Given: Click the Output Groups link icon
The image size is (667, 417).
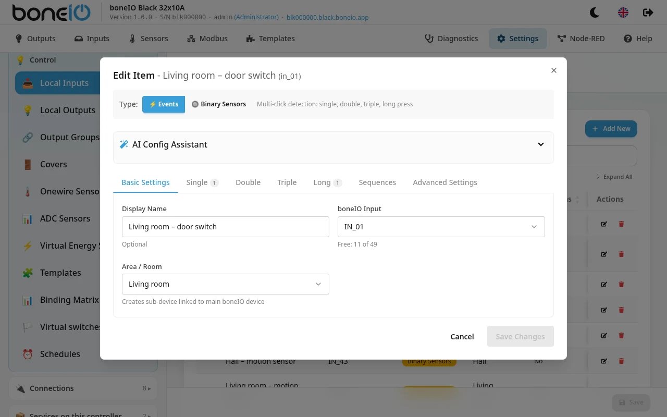Looking at the screenshot, I should point(28,137).
